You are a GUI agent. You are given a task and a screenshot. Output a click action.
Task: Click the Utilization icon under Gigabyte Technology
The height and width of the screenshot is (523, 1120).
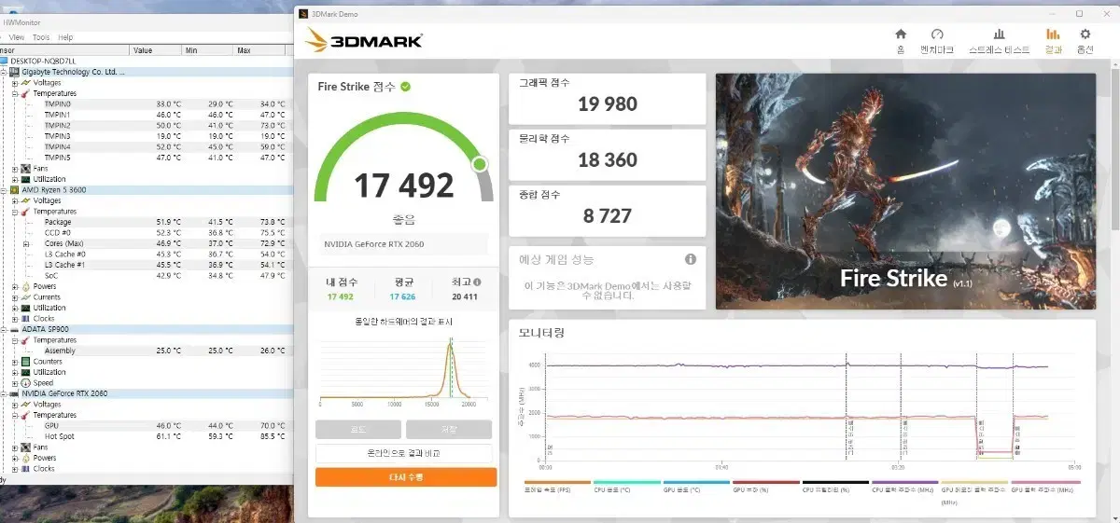tap(25, 179)
